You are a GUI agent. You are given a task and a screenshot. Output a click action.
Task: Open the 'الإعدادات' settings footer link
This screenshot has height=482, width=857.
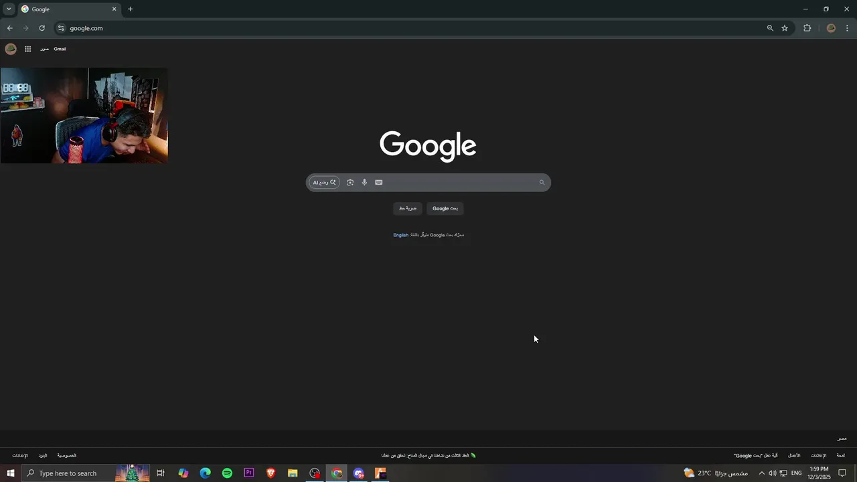point(20,455)
